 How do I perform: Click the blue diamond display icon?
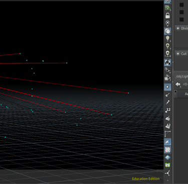(167, 157)
